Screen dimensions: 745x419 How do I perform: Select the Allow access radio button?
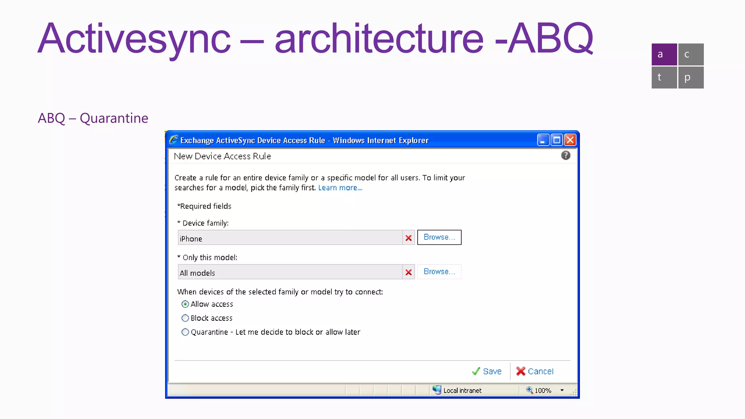coord(185,304)
